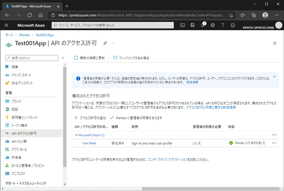Open browser settings and more menu
This screenshot has height=191, width=284.
point(277,15)
